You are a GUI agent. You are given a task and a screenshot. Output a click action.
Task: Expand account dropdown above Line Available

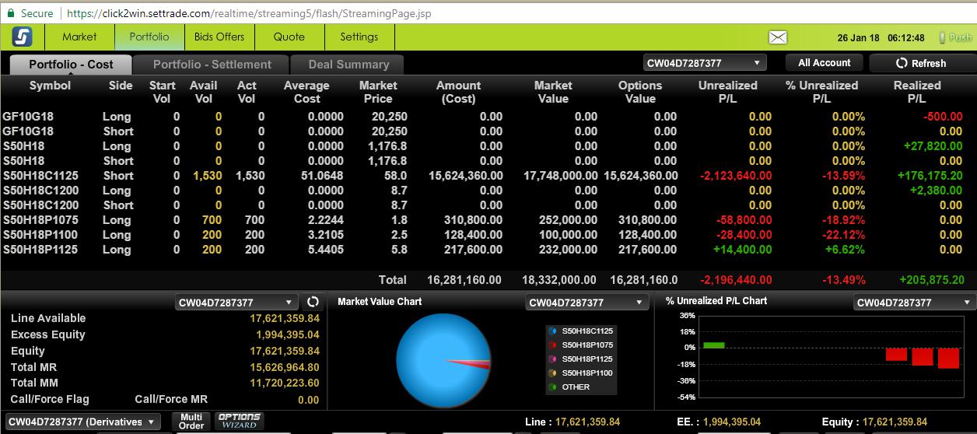(237, 302)
